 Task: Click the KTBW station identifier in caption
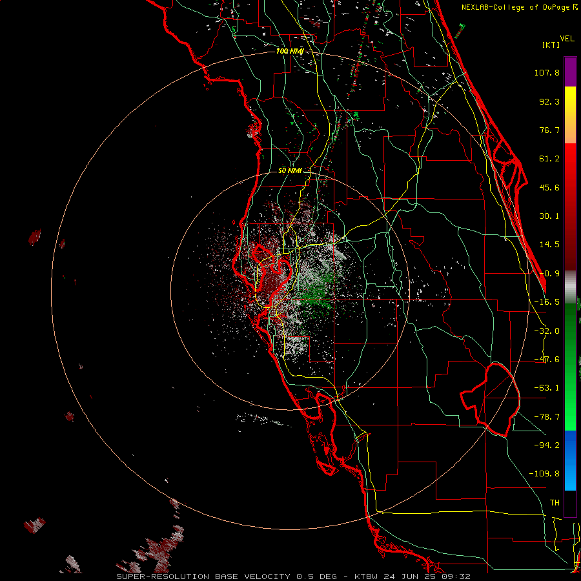pyautogui.click(x=367, y=576)
